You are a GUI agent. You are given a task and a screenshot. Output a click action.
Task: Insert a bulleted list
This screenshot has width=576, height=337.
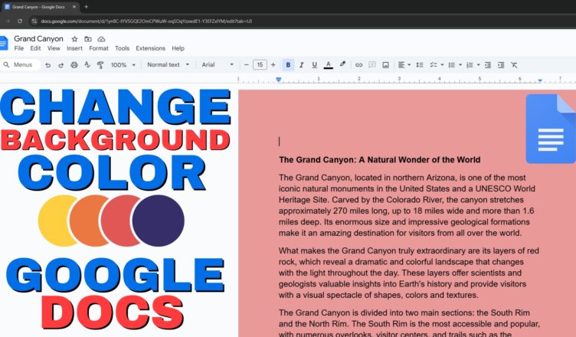(452, 65)
